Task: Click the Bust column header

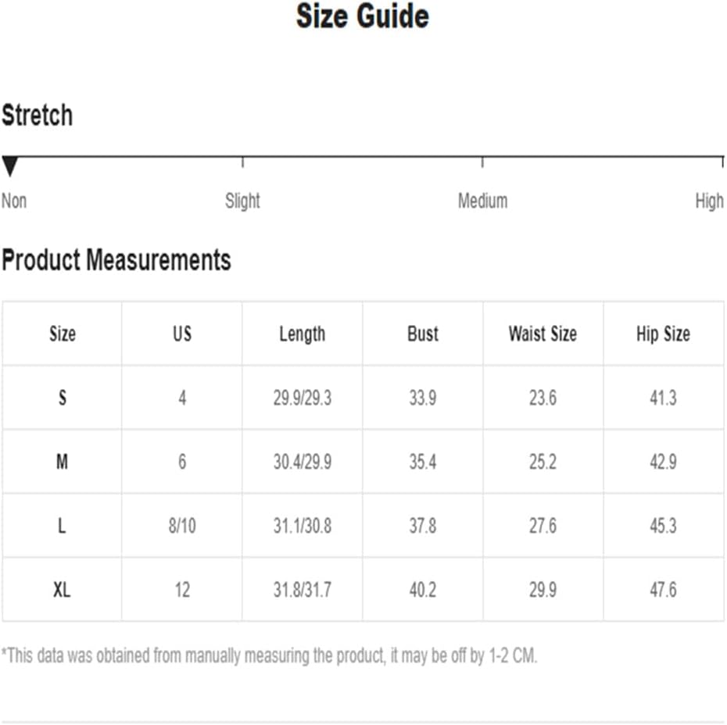Action: [423, 334]
